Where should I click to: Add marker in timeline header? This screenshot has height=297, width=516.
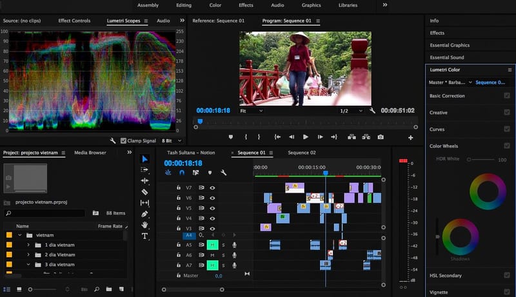[210, 173]
